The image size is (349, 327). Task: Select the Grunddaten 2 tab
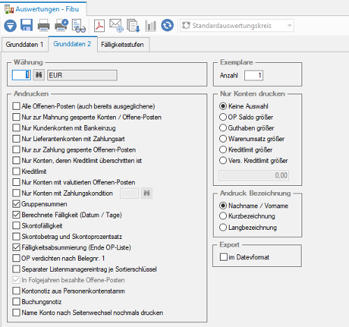tap(73, 44)
